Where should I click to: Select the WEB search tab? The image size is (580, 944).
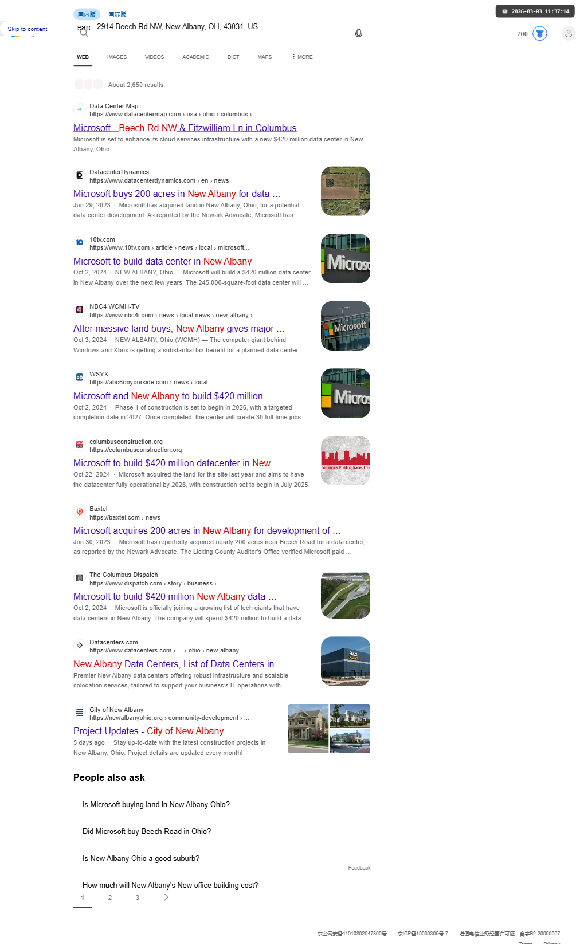83,57
